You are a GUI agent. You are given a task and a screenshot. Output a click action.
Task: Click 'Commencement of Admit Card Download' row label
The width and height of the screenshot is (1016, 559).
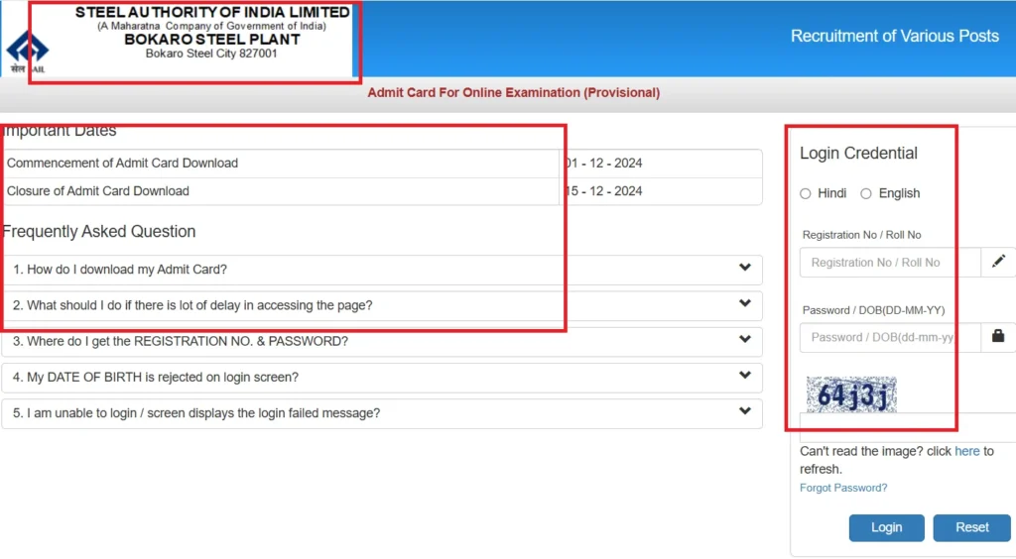(x=122, y=163)
